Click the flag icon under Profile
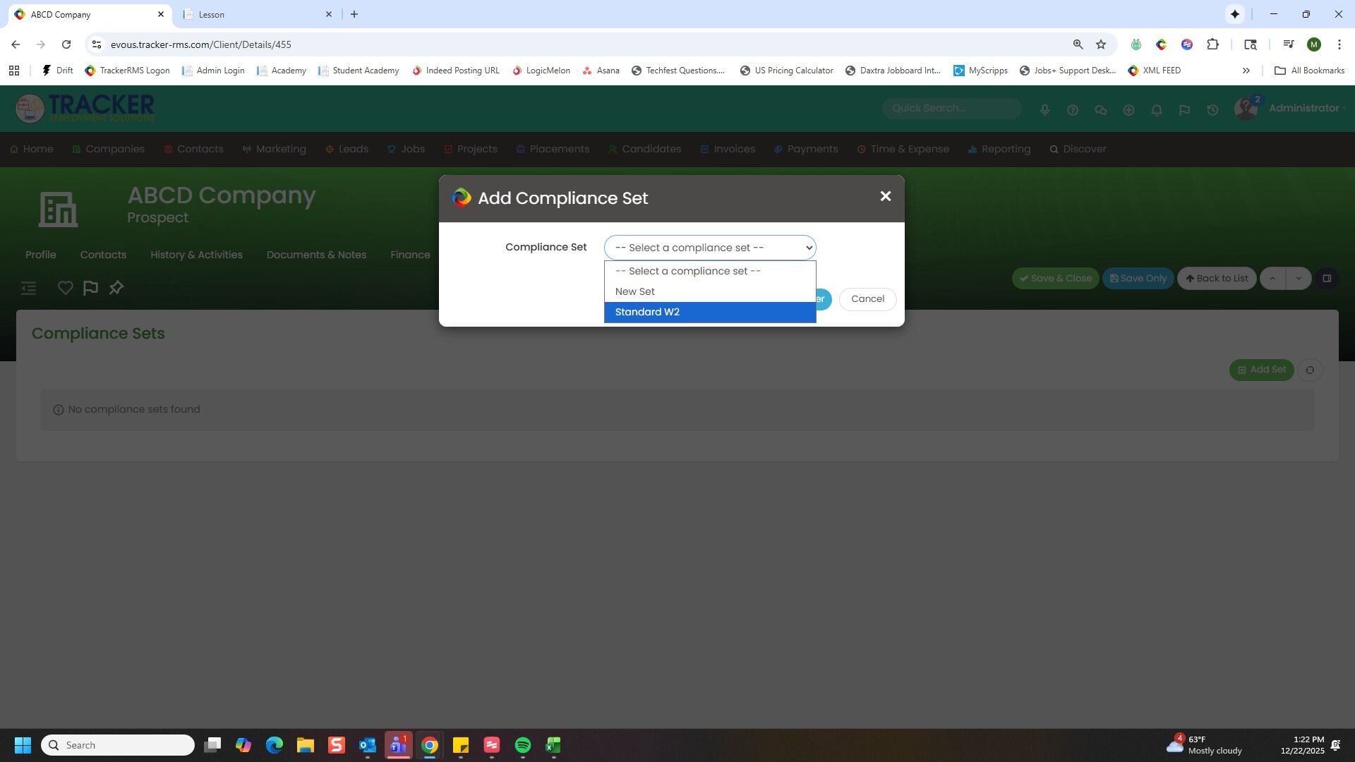1355x762 pixels. pos(90,288)
